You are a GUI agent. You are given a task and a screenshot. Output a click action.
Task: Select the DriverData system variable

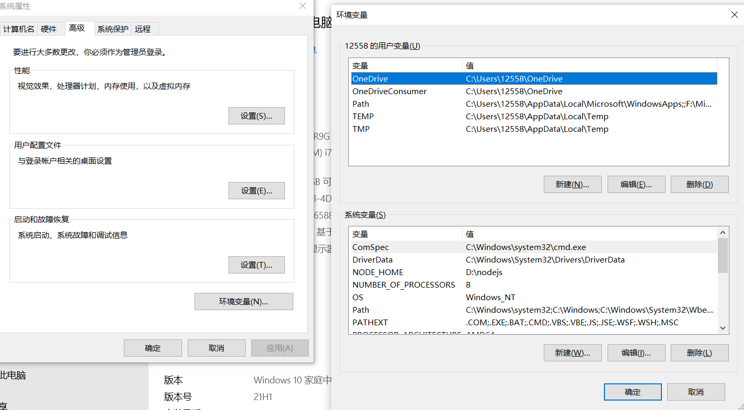tap(534, 260)
